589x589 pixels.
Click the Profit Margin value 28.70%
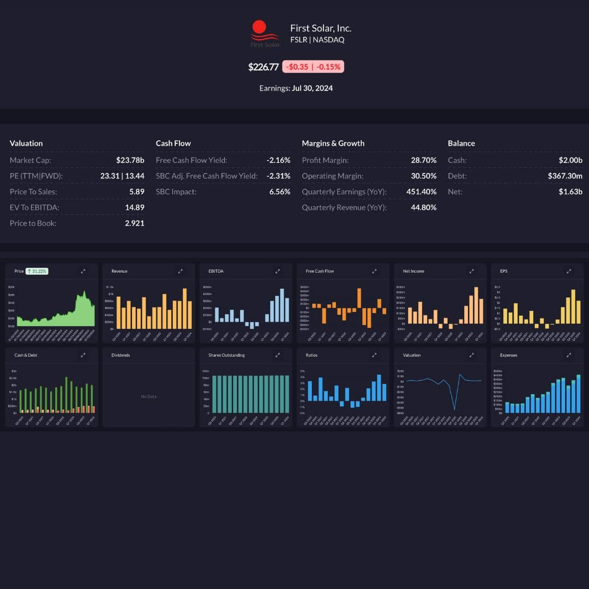[x=424, y=160]
